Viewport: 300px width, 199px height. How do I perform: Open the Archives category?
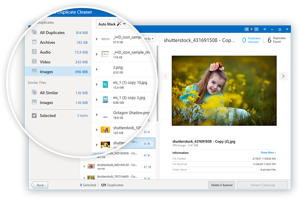click(58, 43)
